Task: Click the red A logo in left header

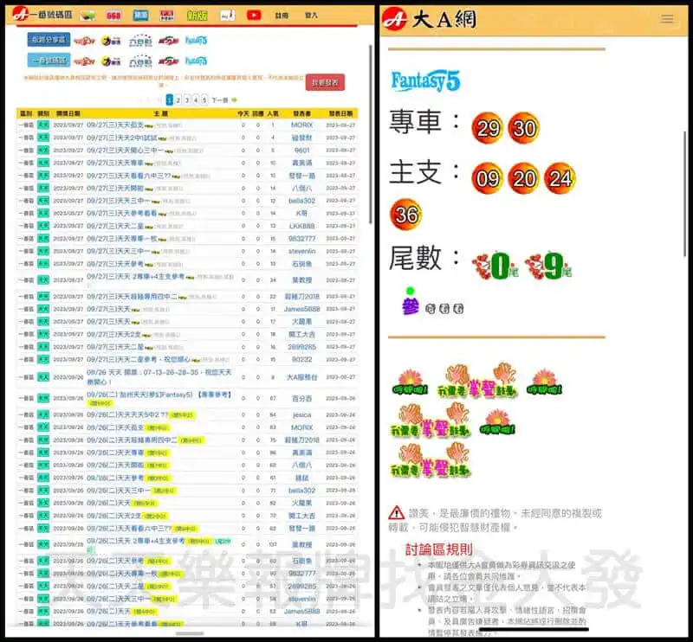Action: point(22,15)
